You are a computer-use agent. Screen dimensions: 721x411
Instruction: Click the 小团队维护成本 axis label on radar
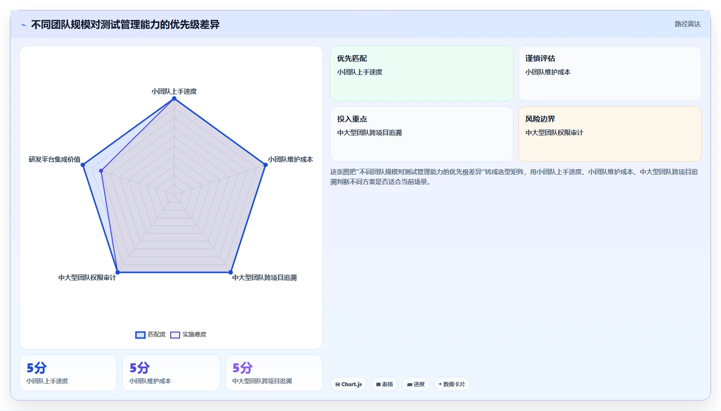(x=291, y=159)
